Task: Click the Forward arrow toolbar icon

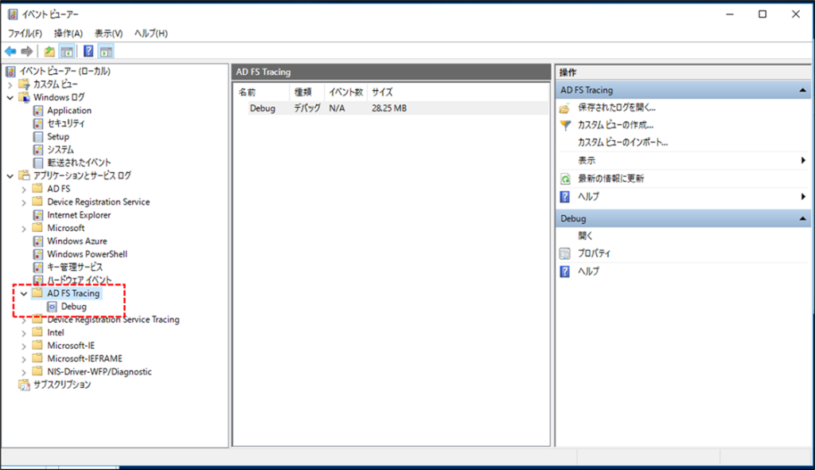Action: click(x=27, y=51)
